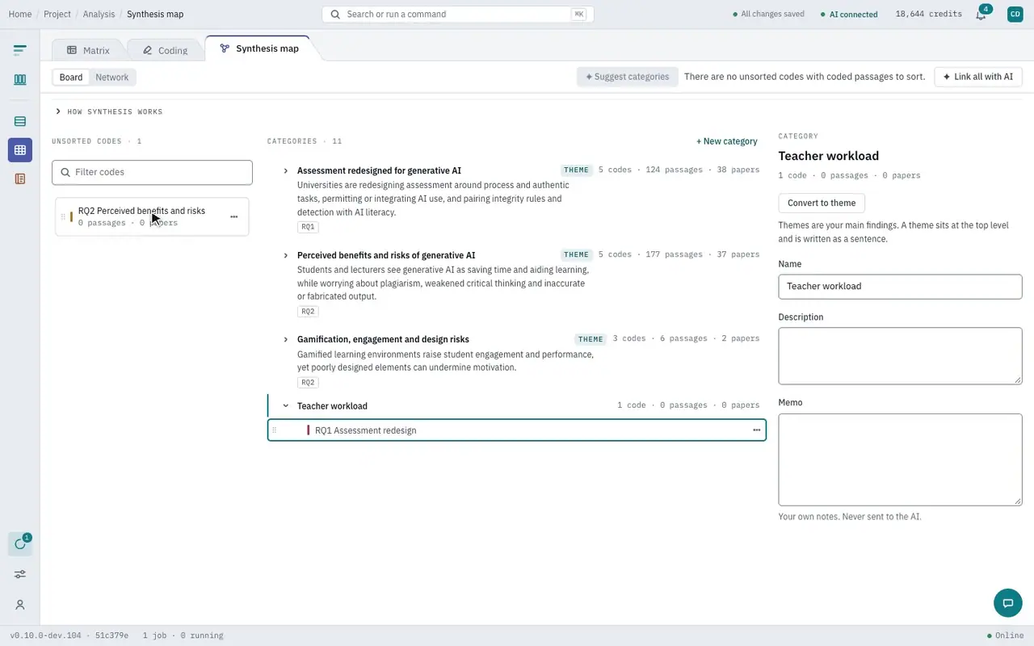The image size is (1034, 646).
Task: Open the jobs spinner icon in sidebar
Action: click(20, 543)
